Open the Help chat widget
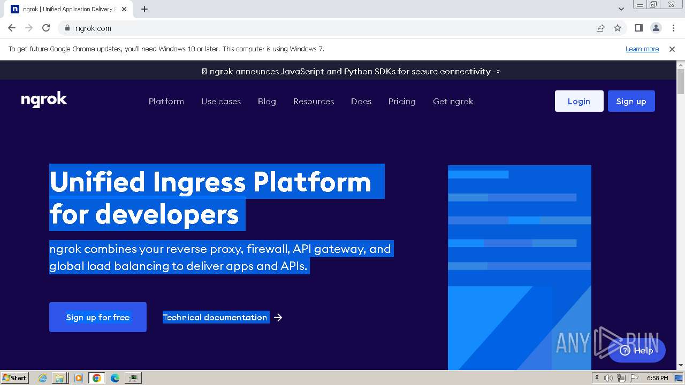The image size is (685, 385). [637, 350]
